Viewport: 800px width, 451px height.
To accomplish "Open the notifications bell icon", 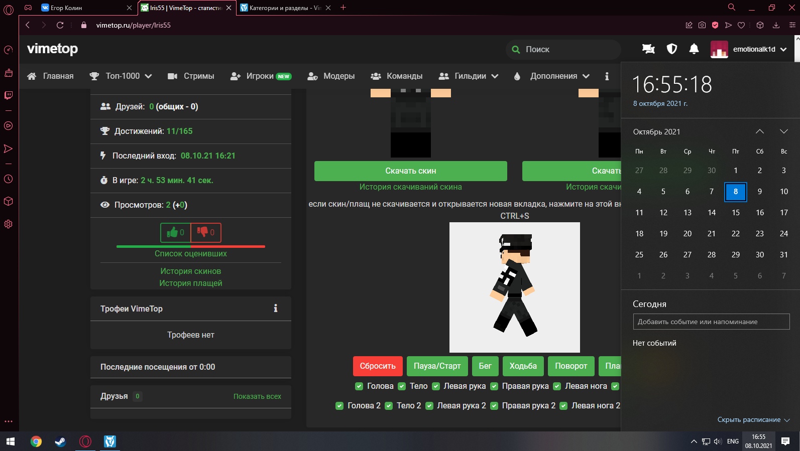I will pyautogui.click(x=694, y=49).
